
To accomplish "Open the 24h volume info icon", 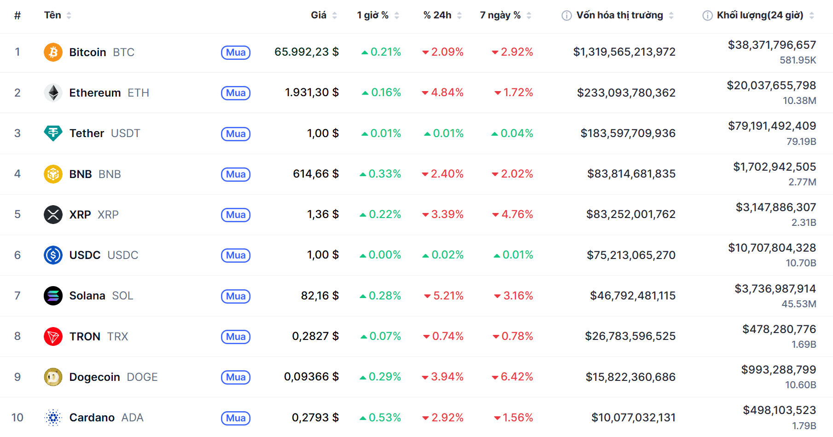I will 707,16.
